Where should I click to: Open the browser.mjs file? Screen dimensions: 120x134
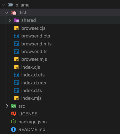[x=34, y=59]
